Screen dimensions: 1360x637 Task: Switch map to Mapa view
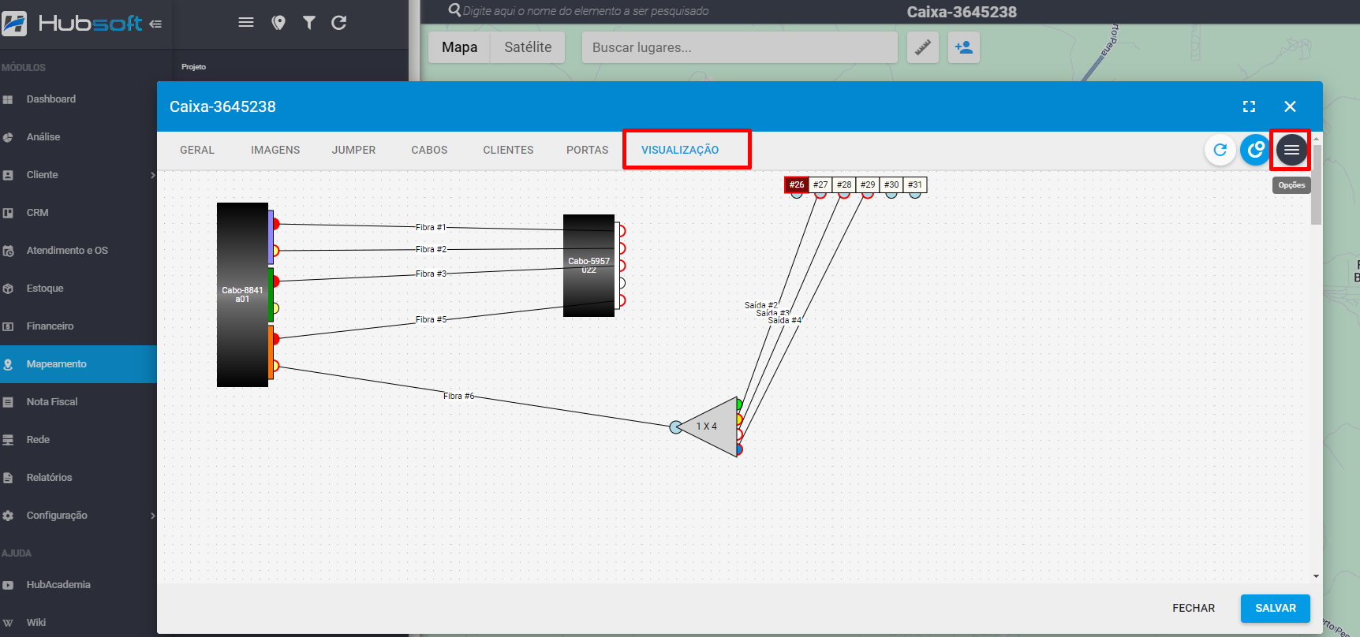tap(459, 47)
